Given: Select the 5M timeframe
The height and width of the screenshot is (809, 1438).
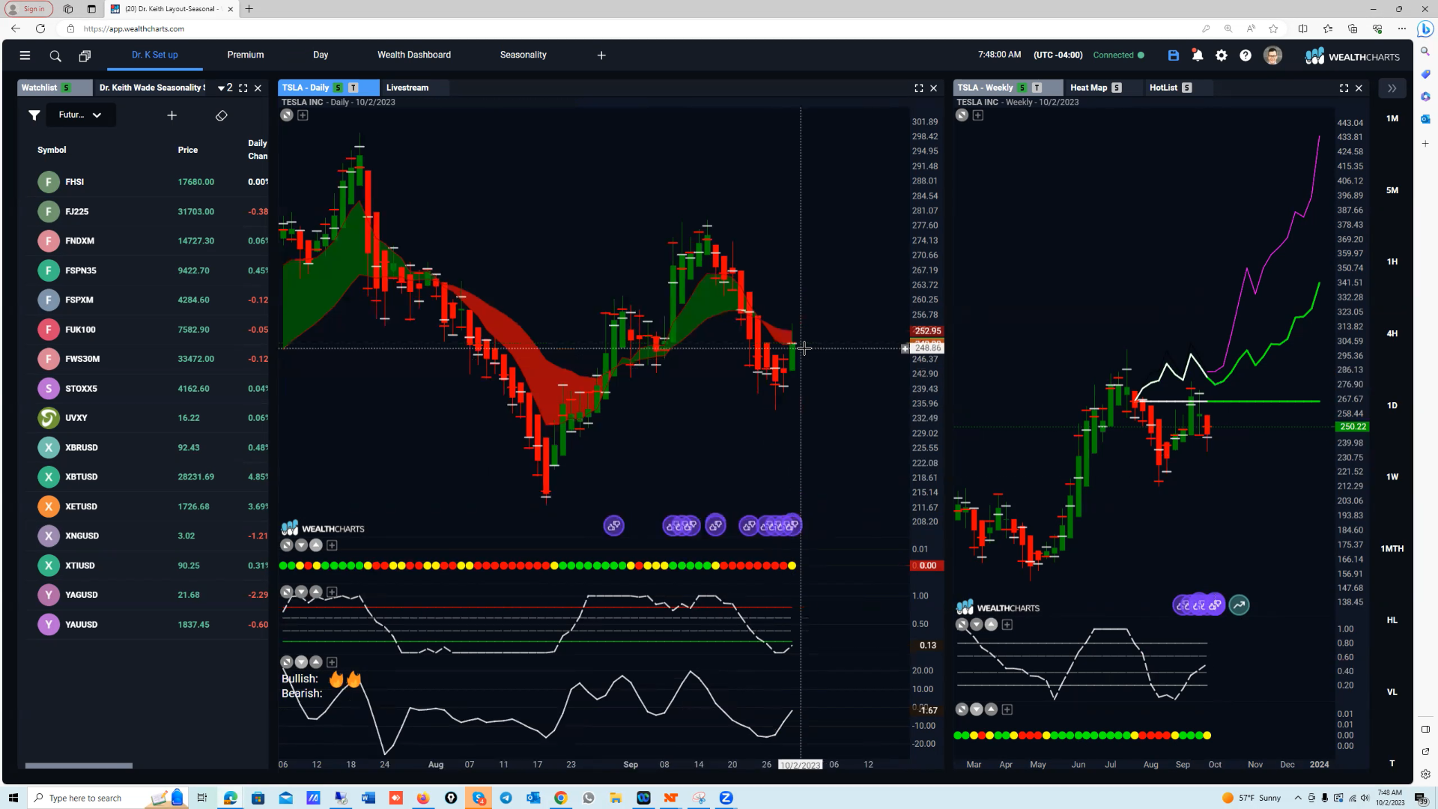Looking at the screenshot, I should tap(1392, 190).
